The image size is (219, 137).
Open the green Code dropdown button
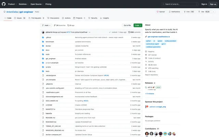click(x=138, y=25)
